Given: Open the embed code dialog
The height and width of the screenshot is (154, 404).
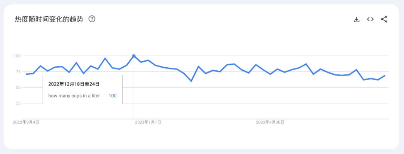Looking at the screenshot, I should click(x=370, y=19).
